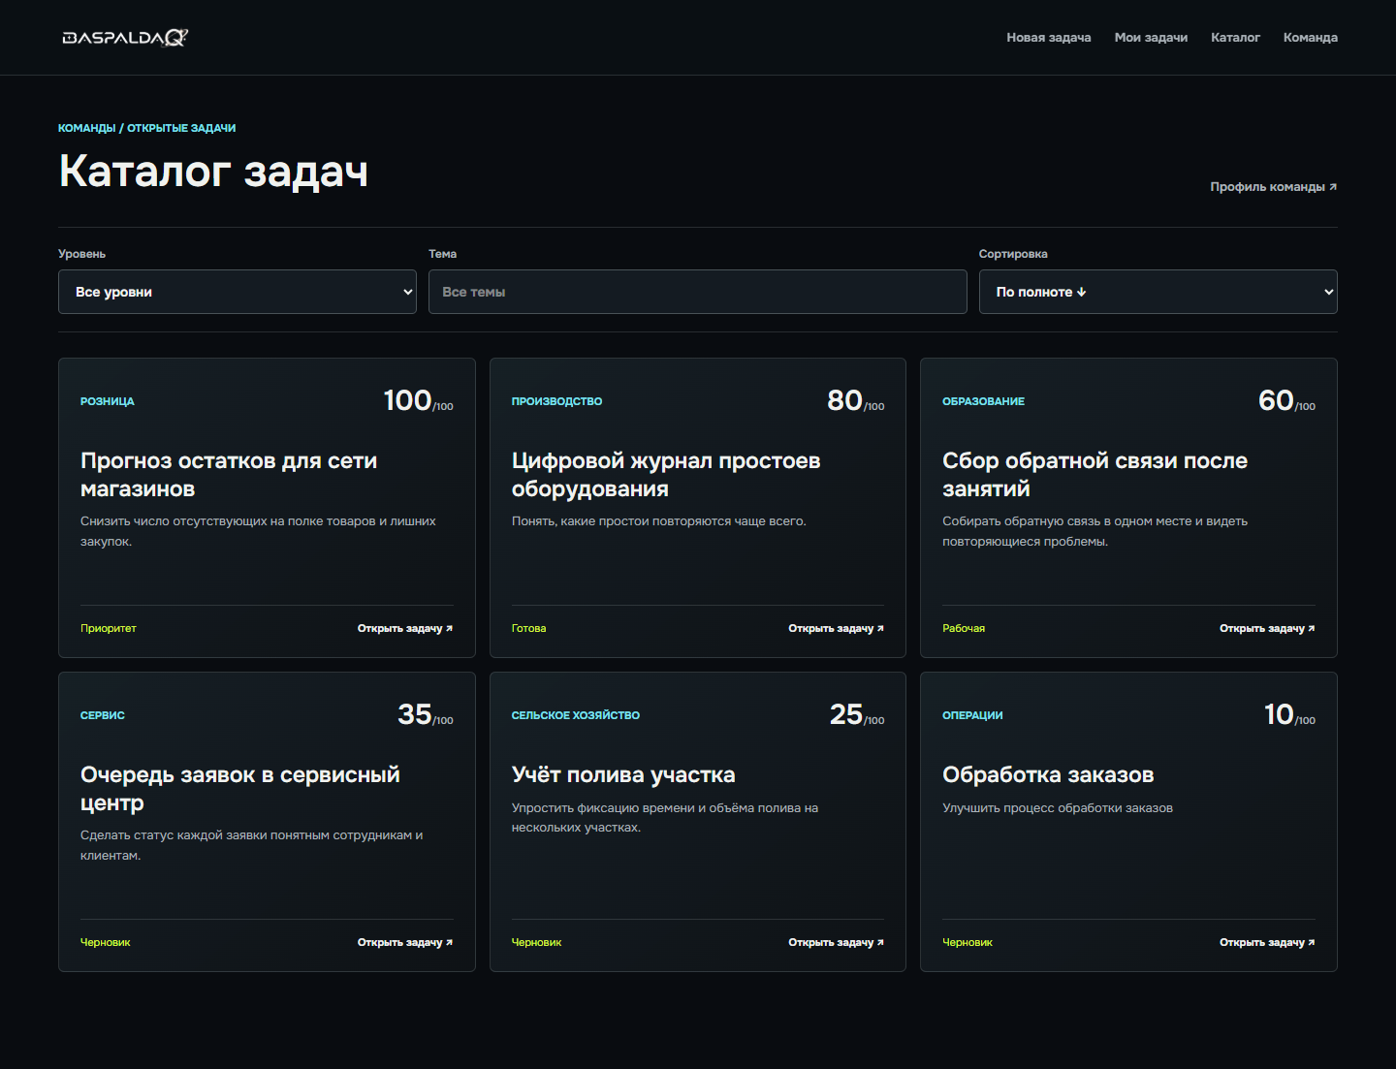Click the 10/100 completeness score
1396x1069 pixels.
coord(1290,715)
